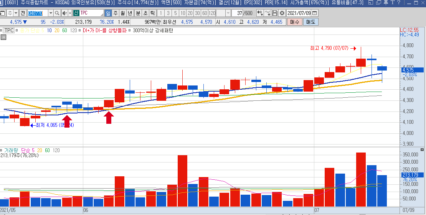Click the date field 2021/07/09
Image resolution: width=426 pixels, height=215 pixels.
pyautogui.click(x=299, y=13)
